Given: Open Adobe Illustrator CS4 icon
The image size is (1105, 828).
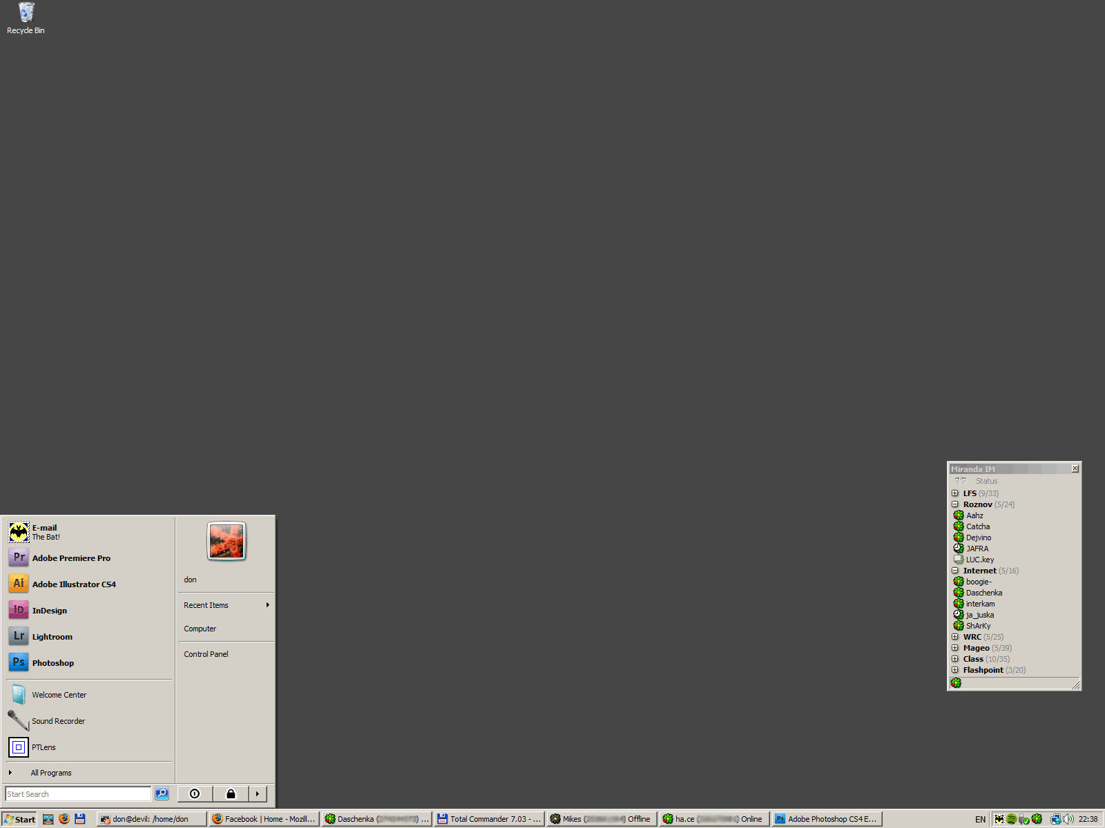Looking at the screenshot, I should [19, 584].
